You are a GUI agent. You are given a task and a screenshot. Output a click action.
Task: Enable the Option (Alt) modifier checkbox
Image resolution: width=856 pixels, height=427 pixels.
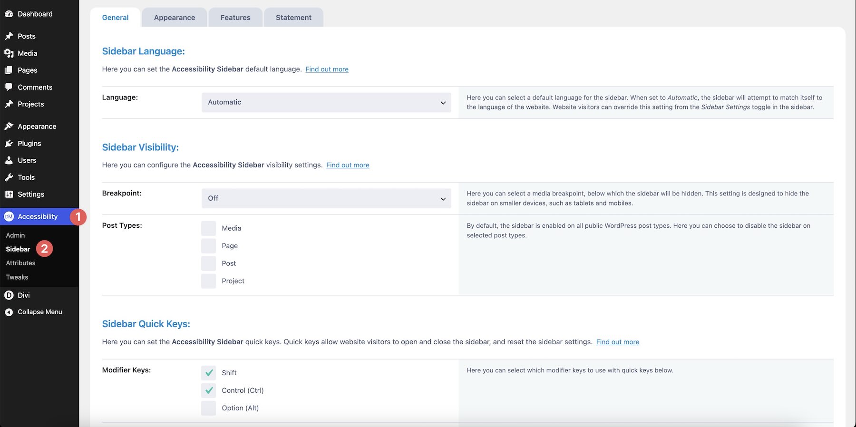208,408
